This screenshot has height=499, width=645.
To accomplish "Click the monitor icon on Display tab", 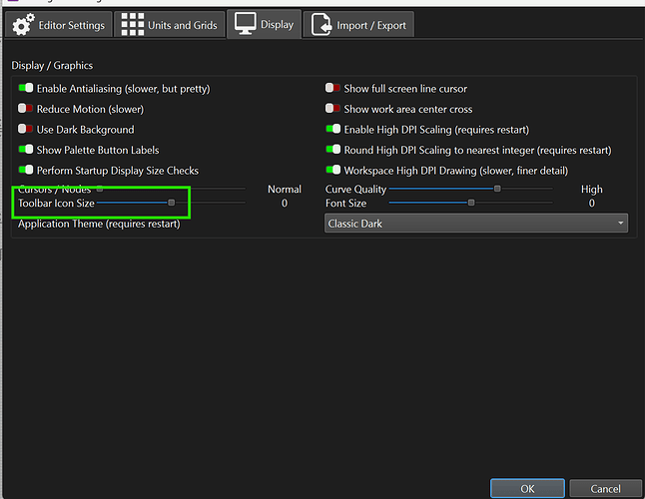I will coord(245,24).
